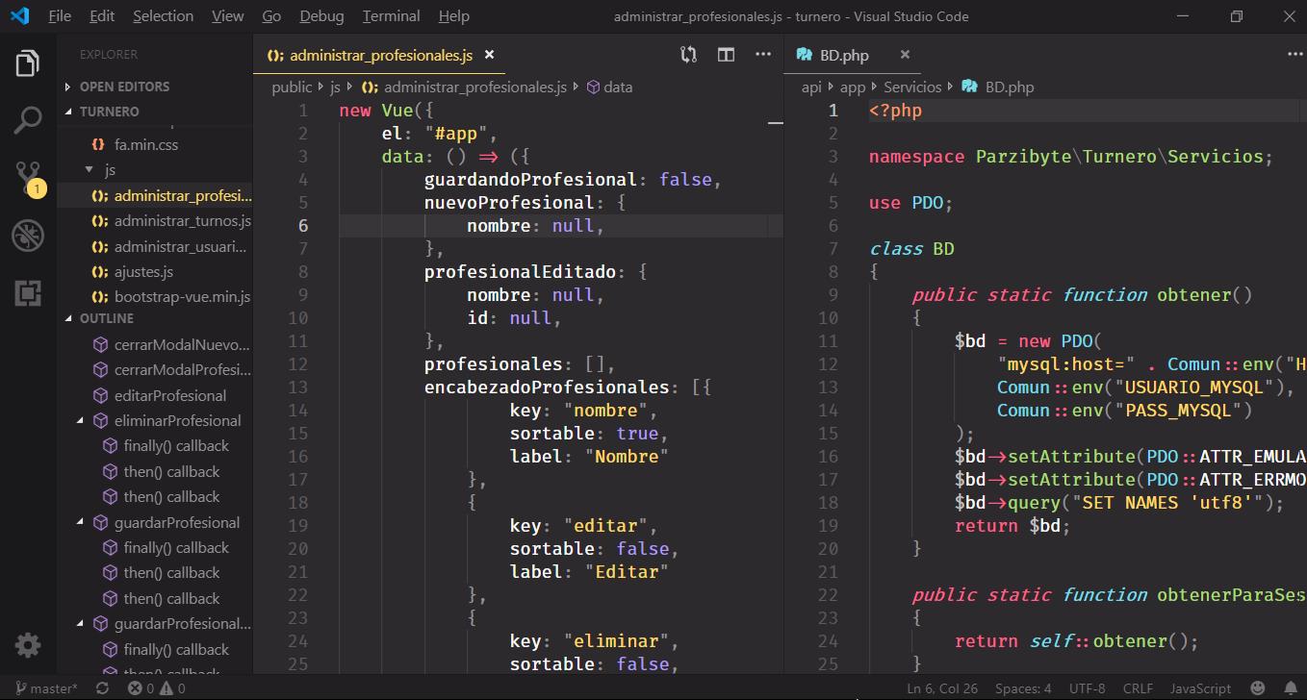Open the Debug view icon
Image resolution: width=1307 pixels, height=700 pixels.
[28, 236]
